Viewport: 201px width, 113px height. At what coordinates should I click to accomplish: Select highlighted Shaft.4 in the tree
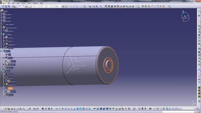10,88
